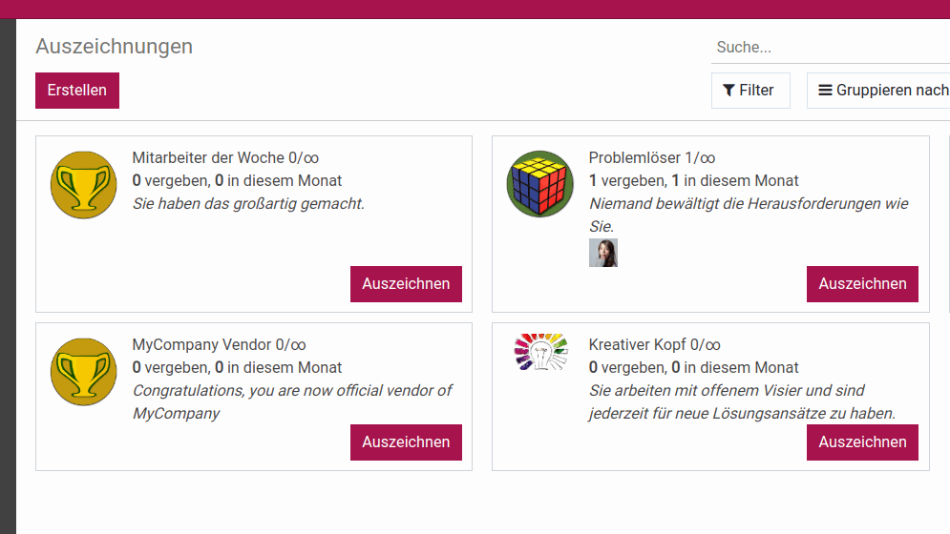Click the Problemlöser Rubik's cube icon

coord(539,184)
